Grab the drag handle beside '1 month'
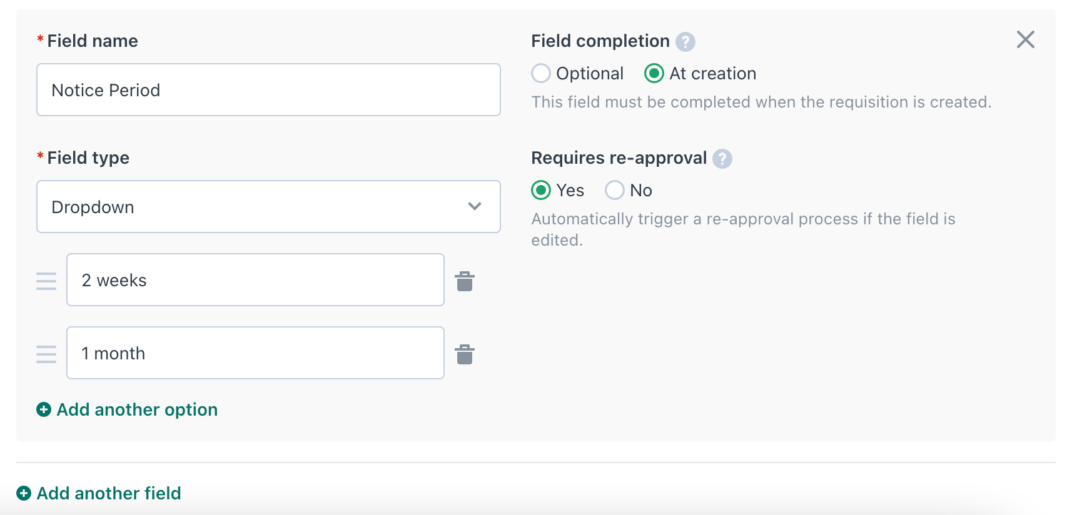1072x515 pixels. (x=46, y=354)
